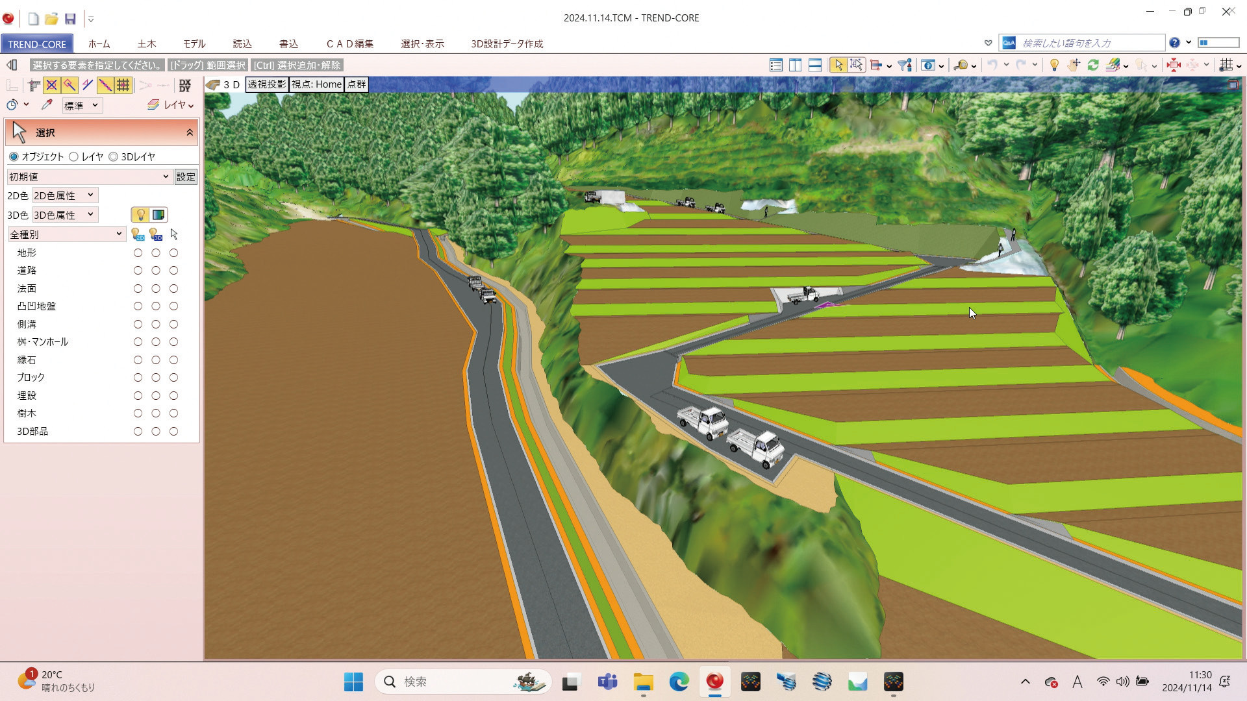Open Microsoft Edge from the taskbar
The height and width of the screenshot is (701, 1247).
(x=679, y=682)
